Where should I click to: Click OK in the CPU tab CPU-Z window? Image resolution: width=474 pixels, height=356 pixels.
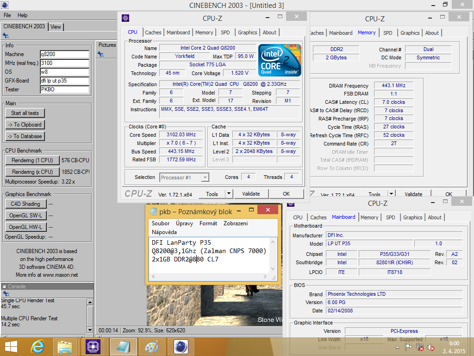pyautogui.click(x=286, y=194)
